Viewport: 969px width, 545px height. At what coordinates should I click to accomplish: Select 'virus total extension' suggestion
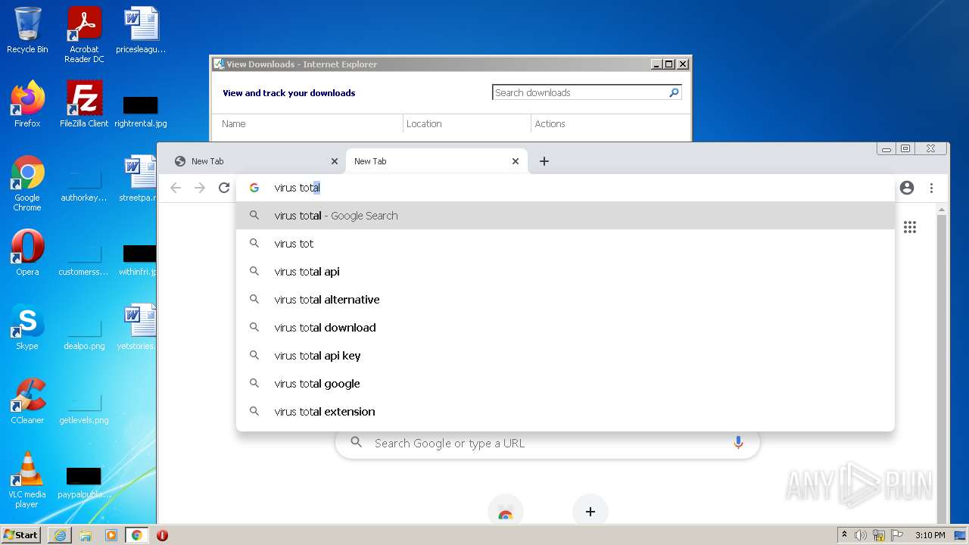(566, 412)
